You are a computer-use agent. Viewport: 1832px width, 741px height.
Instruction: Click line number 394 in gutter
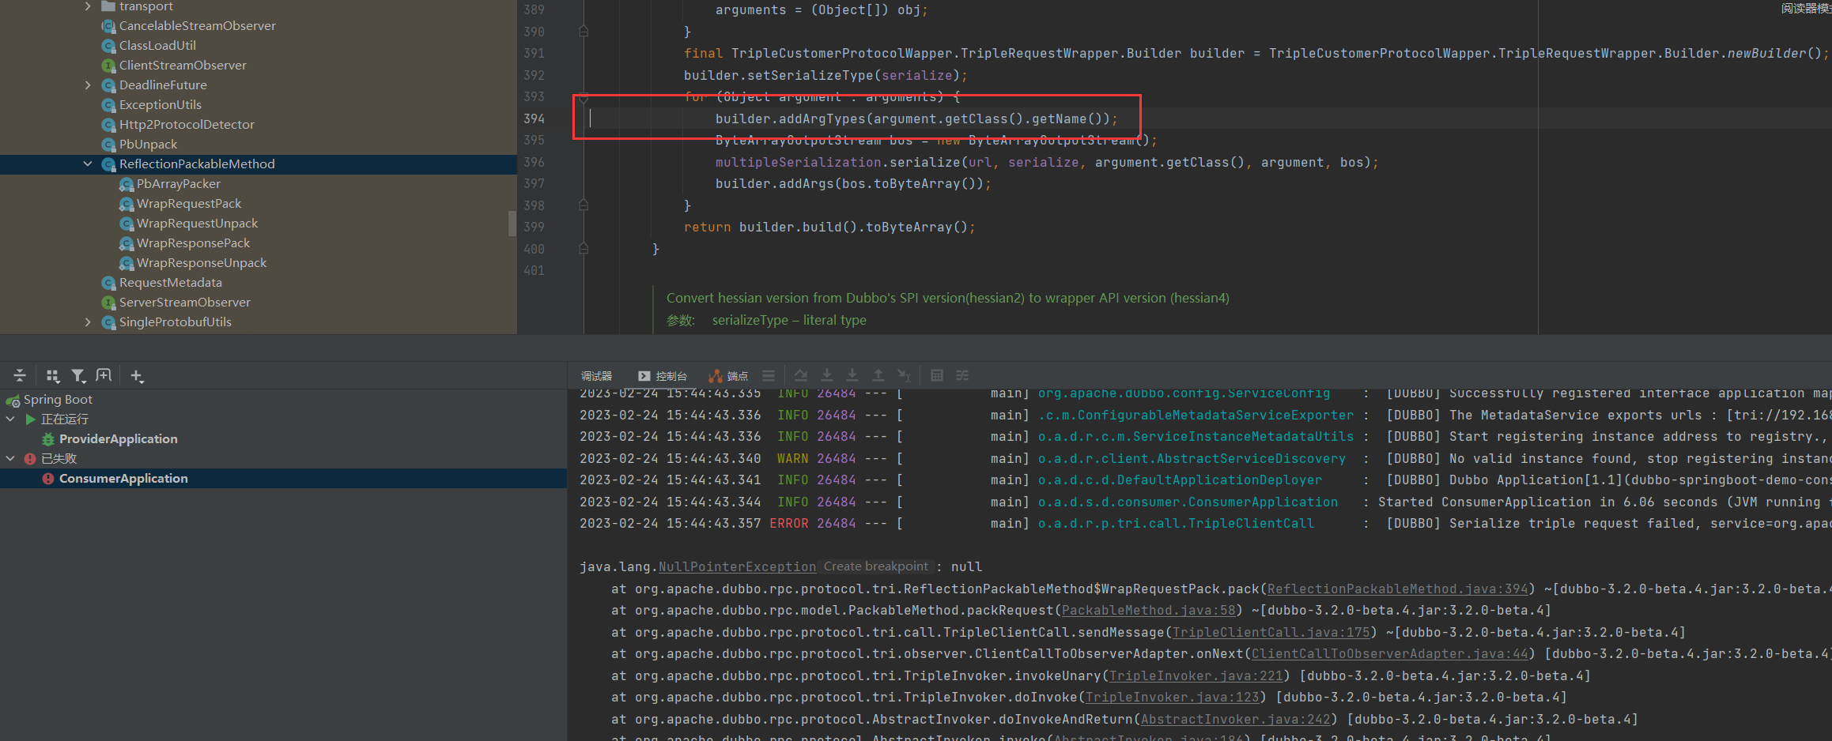pyautogui.click(x=534, y=118)
